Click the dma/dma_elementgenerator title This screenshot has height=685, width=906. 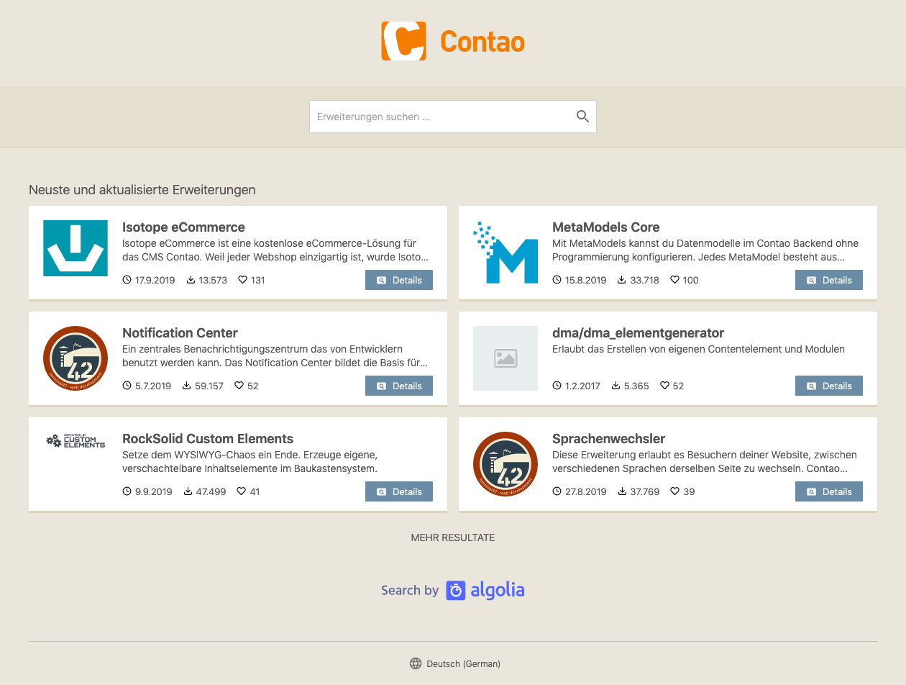tap(638, 333)
